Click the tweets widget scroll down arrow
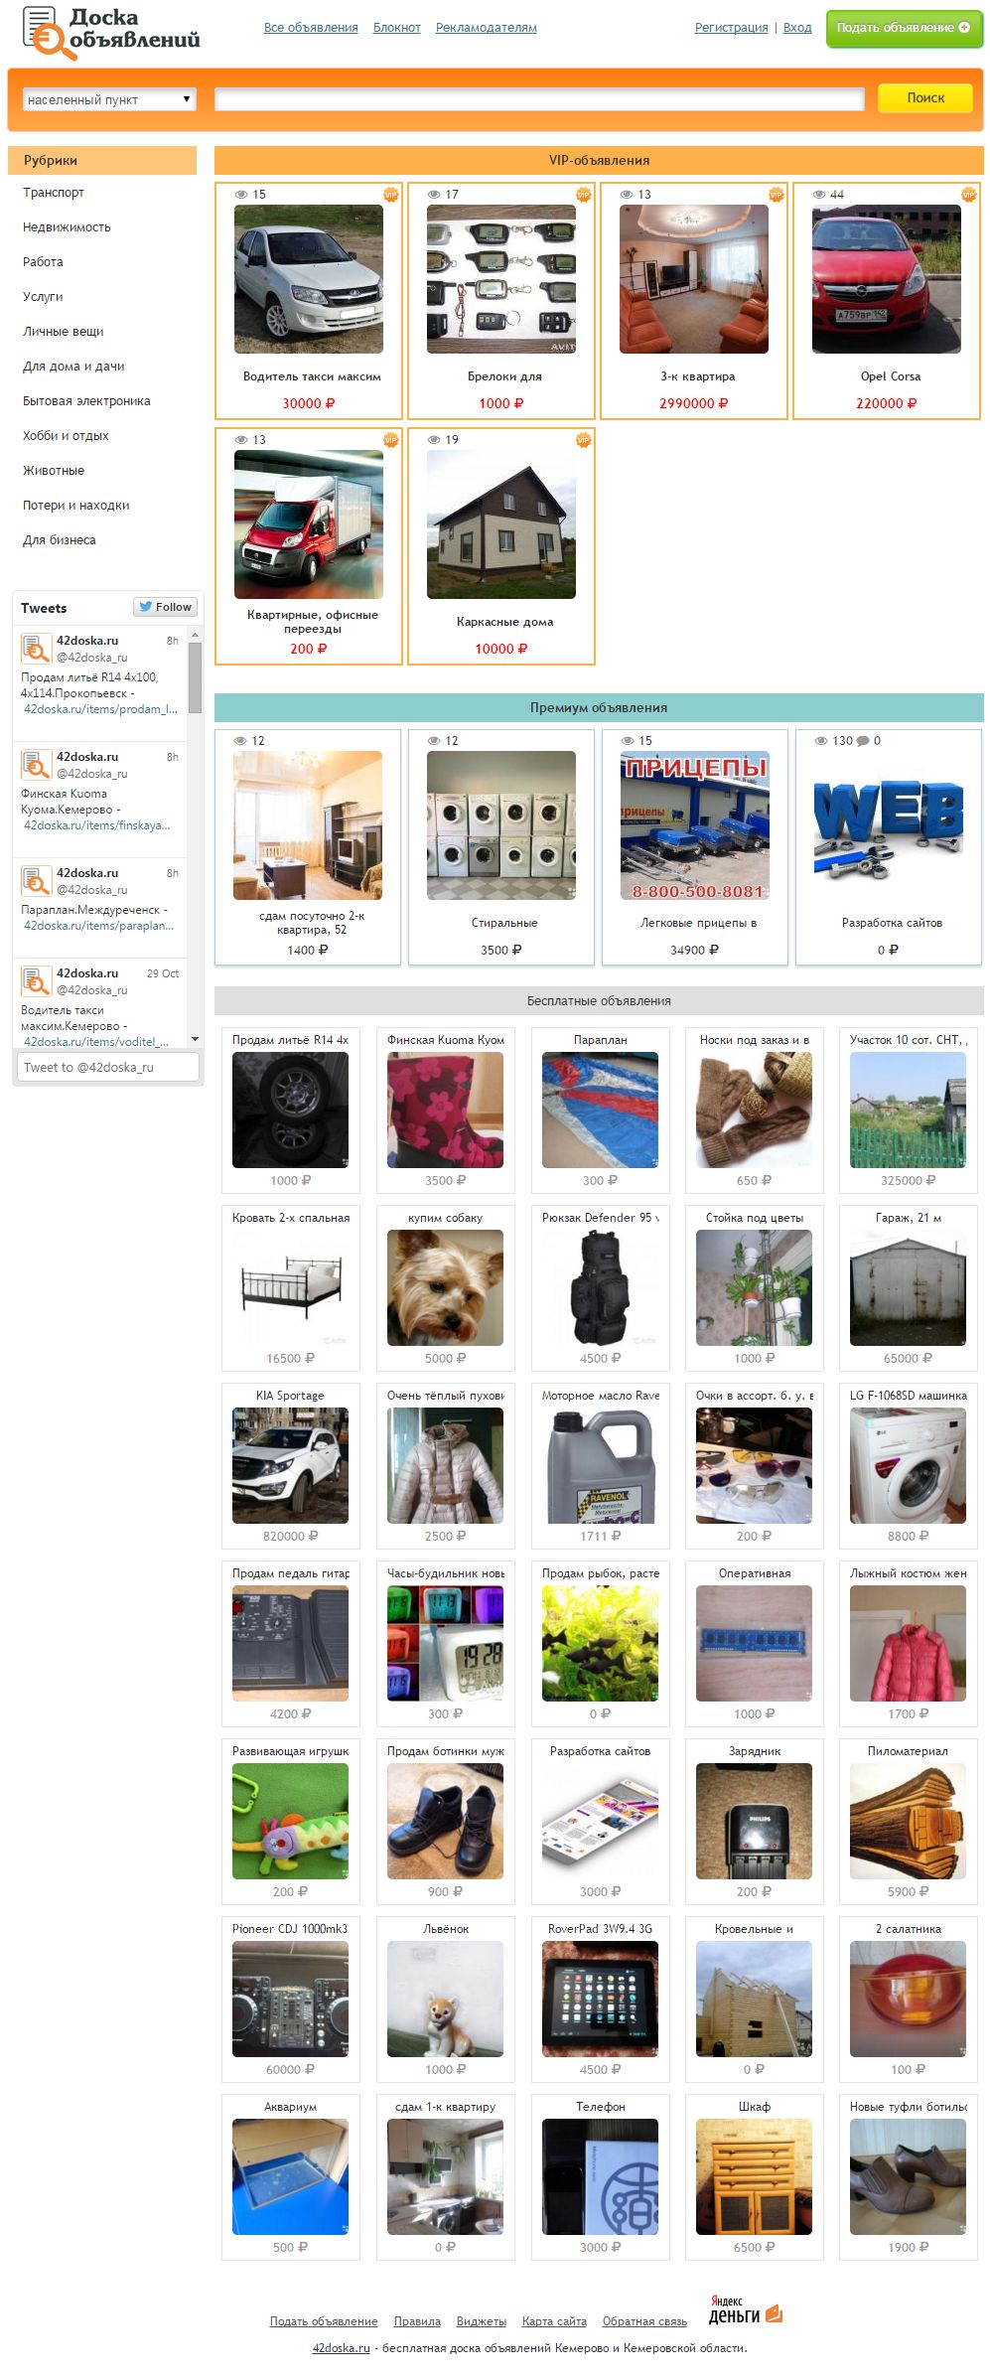The width and height of the screenshot is (990, 2377). coord(195,1039)
